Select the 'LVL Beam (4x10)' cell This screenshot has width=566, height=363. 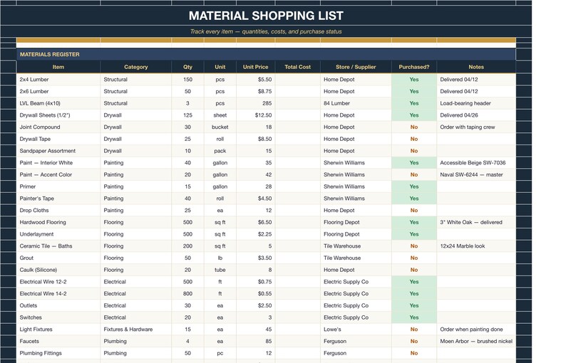coord(58,103)
